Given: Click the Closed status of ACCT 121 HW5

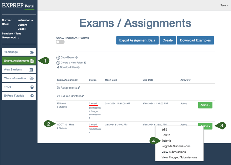Looking at the screenshot, I should (x=93, y=124).
